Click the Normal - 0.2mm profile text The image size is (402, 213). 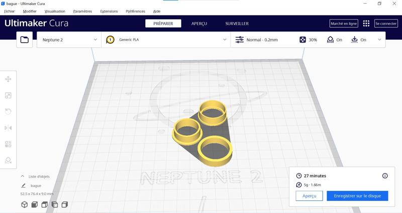click(262, 40)
